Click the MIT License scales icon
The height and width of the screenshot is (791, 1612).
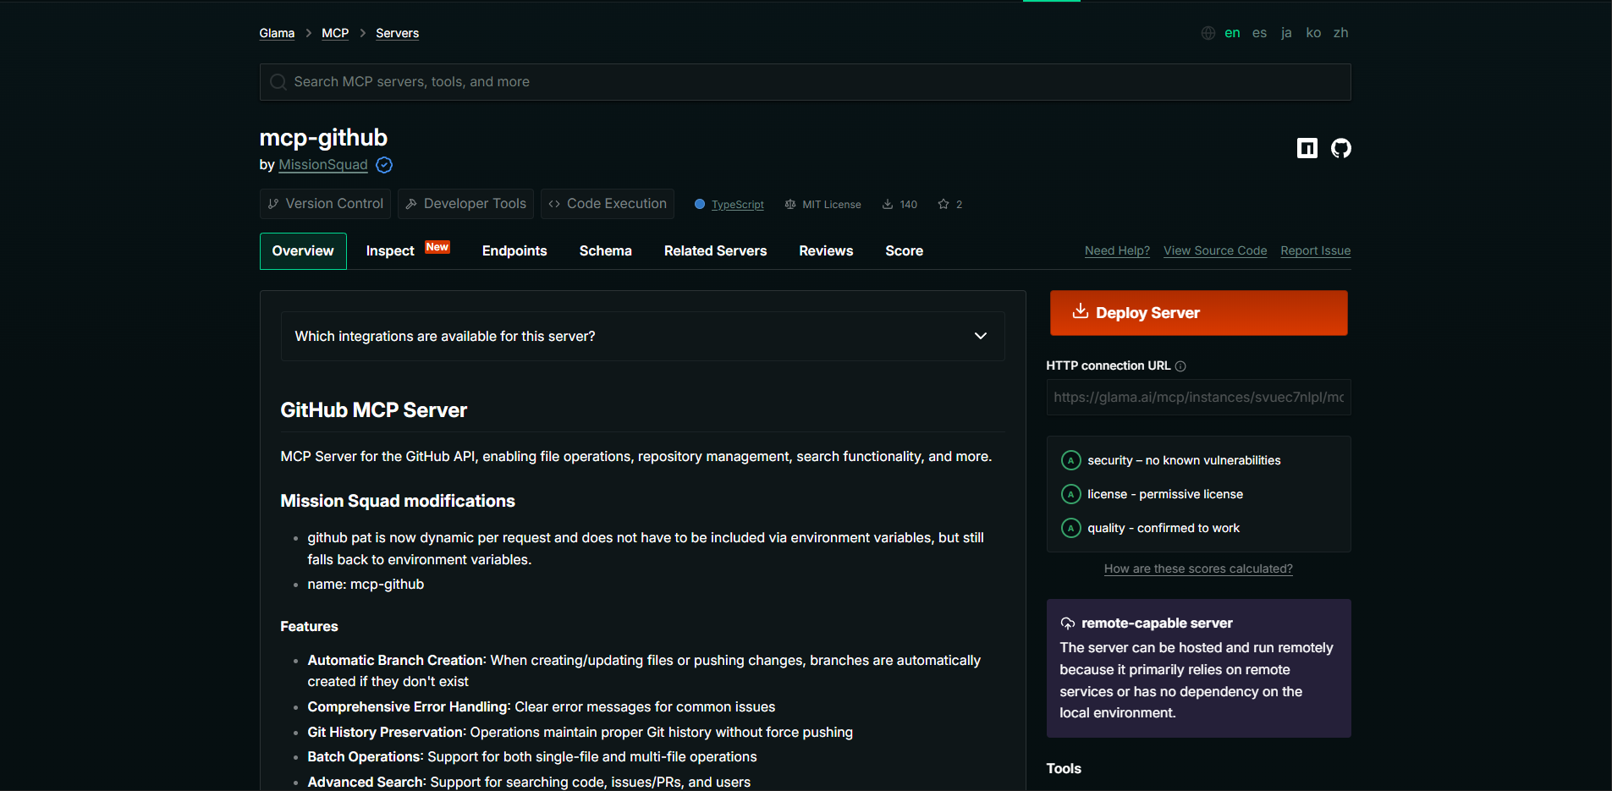point(789,203)
